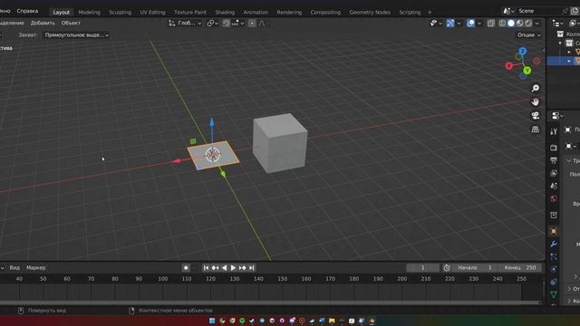The width and height of the screenshot is (580, 326).
Task: Click the hand pan-view gizmo
Action: tap(536, 101)
